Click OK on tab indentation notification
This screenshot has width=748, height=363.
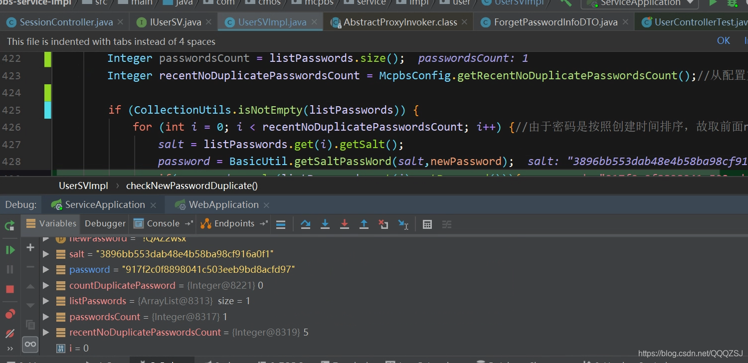(x=724, y=41)
